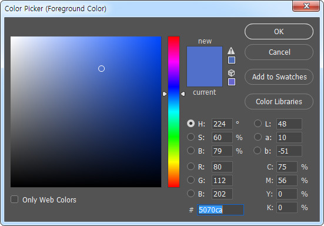This screenshot has width=324, height=226.
Task: Click the out-of-gamut warning triangle icon
Action: tap(231, 51)
